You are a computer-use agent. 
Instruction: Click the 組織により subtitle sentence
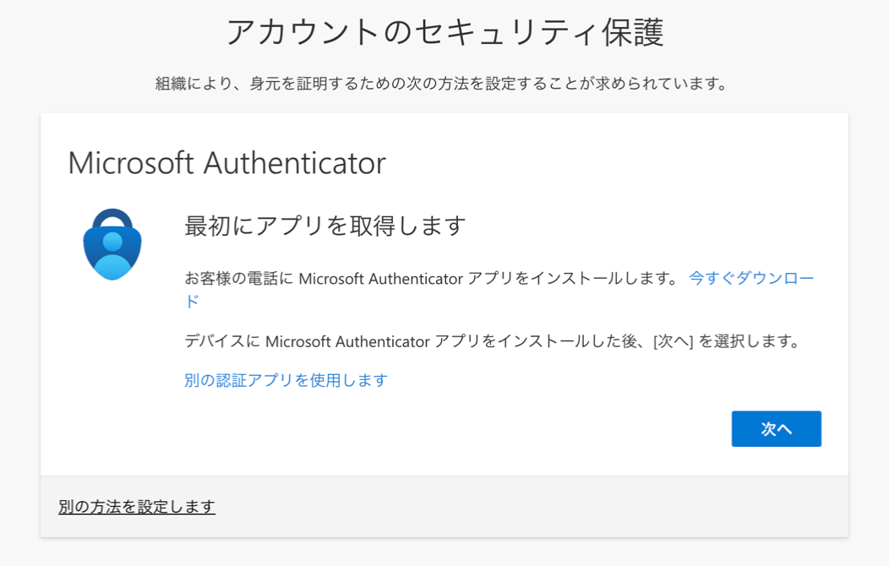[442, 84]
